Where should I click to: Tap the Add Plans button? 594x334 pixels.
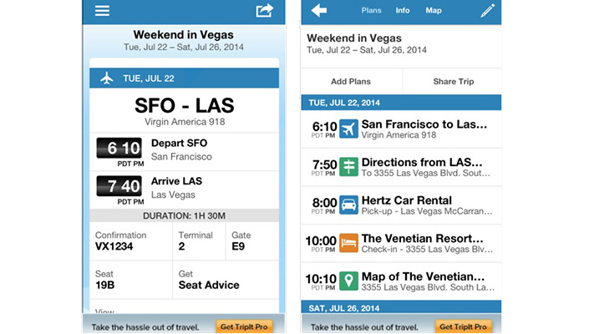click(x=351, y=82)
